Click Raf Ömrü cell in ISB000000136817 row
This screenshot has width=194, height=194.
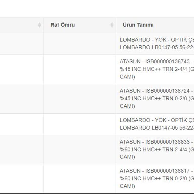click(x=80, y=179)
